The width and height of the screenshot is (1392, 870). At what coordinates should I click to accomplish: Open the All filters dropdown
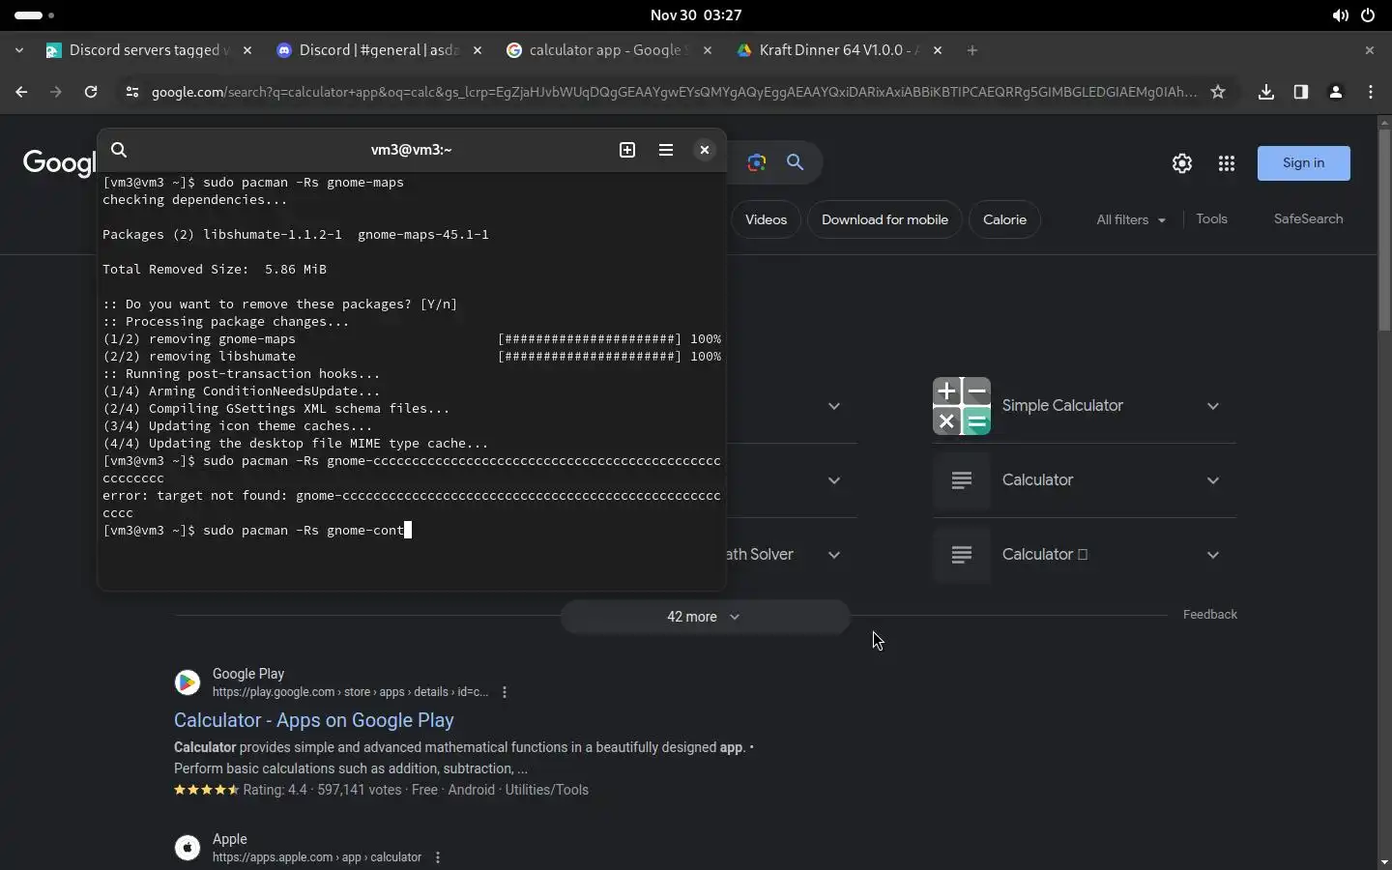tap(1131, 219)
